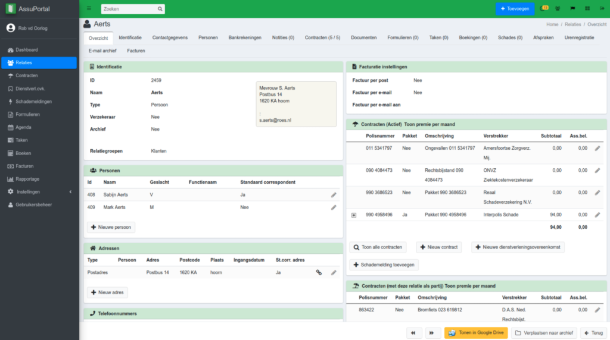Switch to the Identificatie tab
Viewport: 610px width, 340px height.
(x=130, y=37)
